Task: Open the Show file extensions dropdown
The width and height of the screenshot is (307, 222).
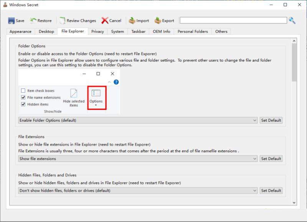Action: pyautogui.click(x=138, y=158)
